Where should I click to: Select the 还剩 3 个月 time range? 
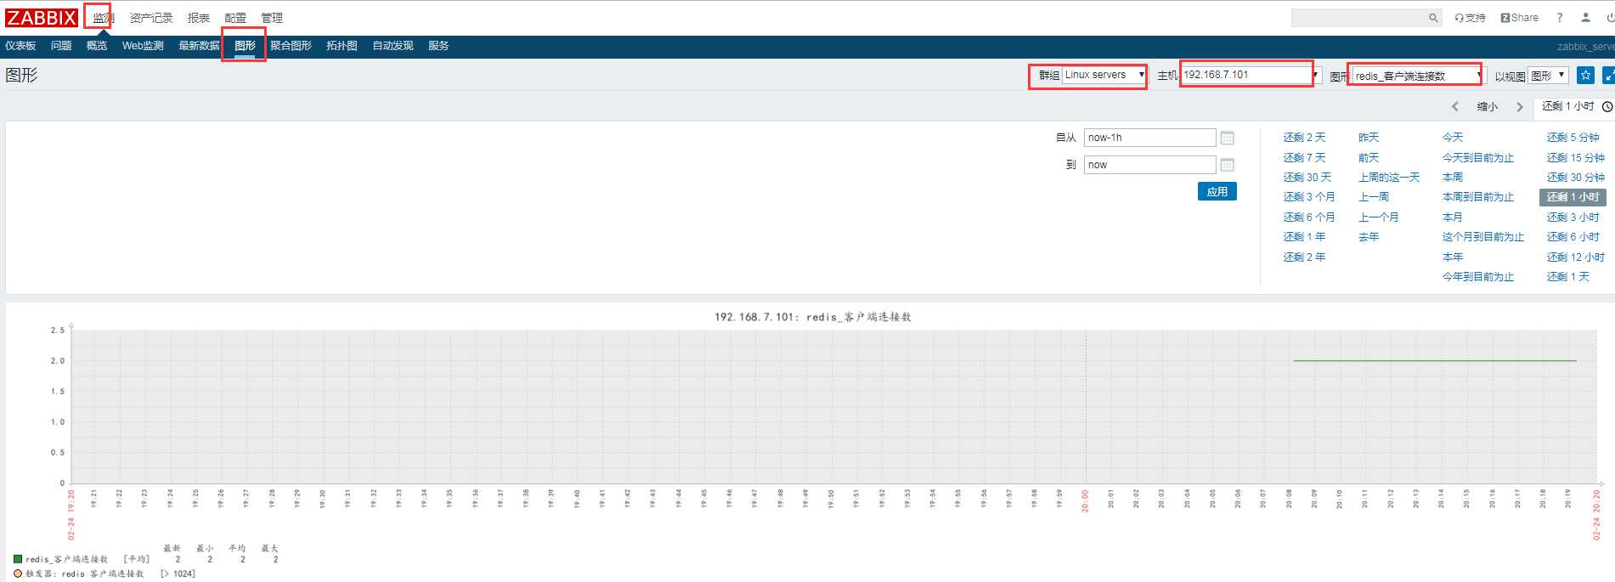(x=1309, y=197)
